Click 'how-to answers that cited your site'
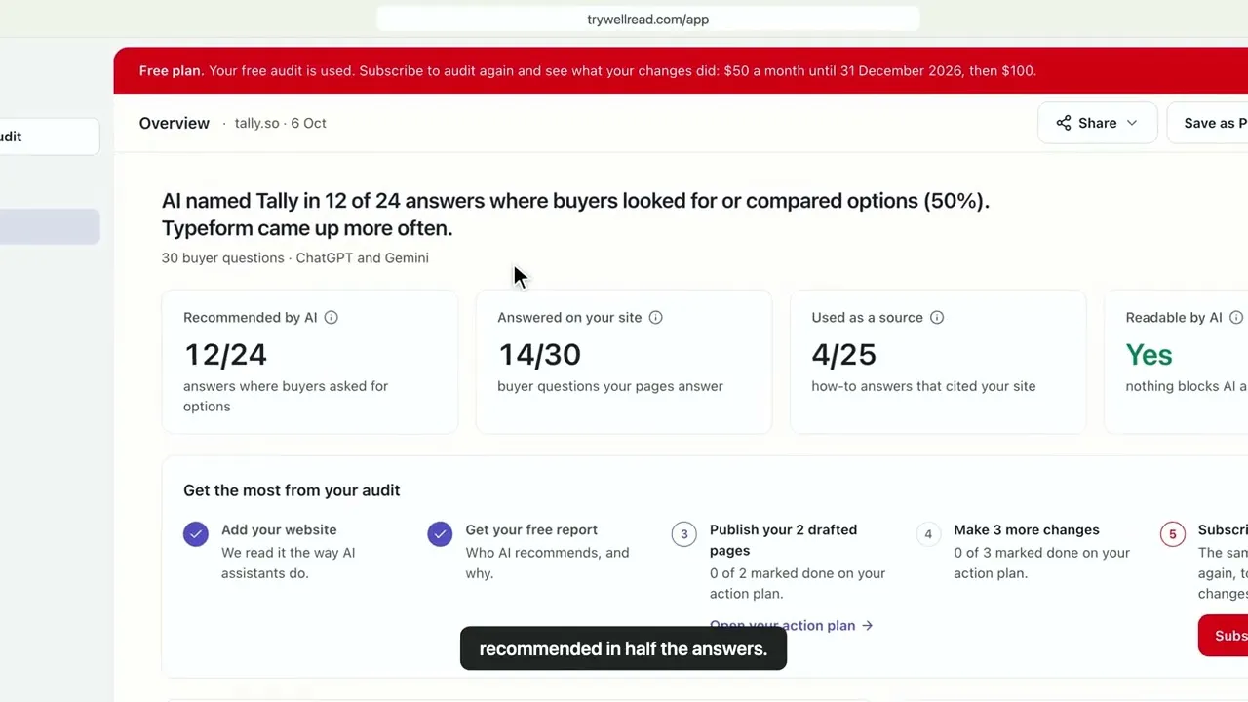1248x702 pixels. 923,386
